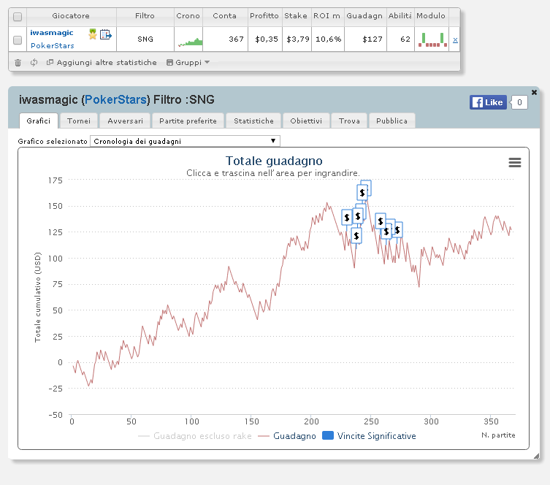This screenshot has width=550, height=485.
Task: Click the Totale guadagno chart title
Action: click(274, 161)
